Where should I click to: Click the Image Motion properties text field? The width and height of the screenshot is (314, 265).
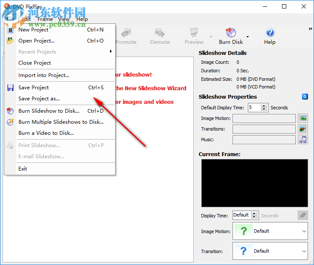coord(264,118)
